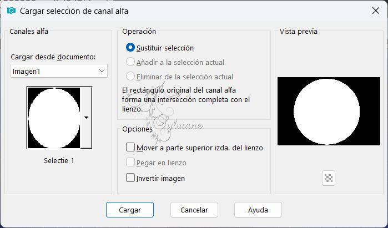
Task: Click the Cargar button to load selection
Action: click(130, 210)
